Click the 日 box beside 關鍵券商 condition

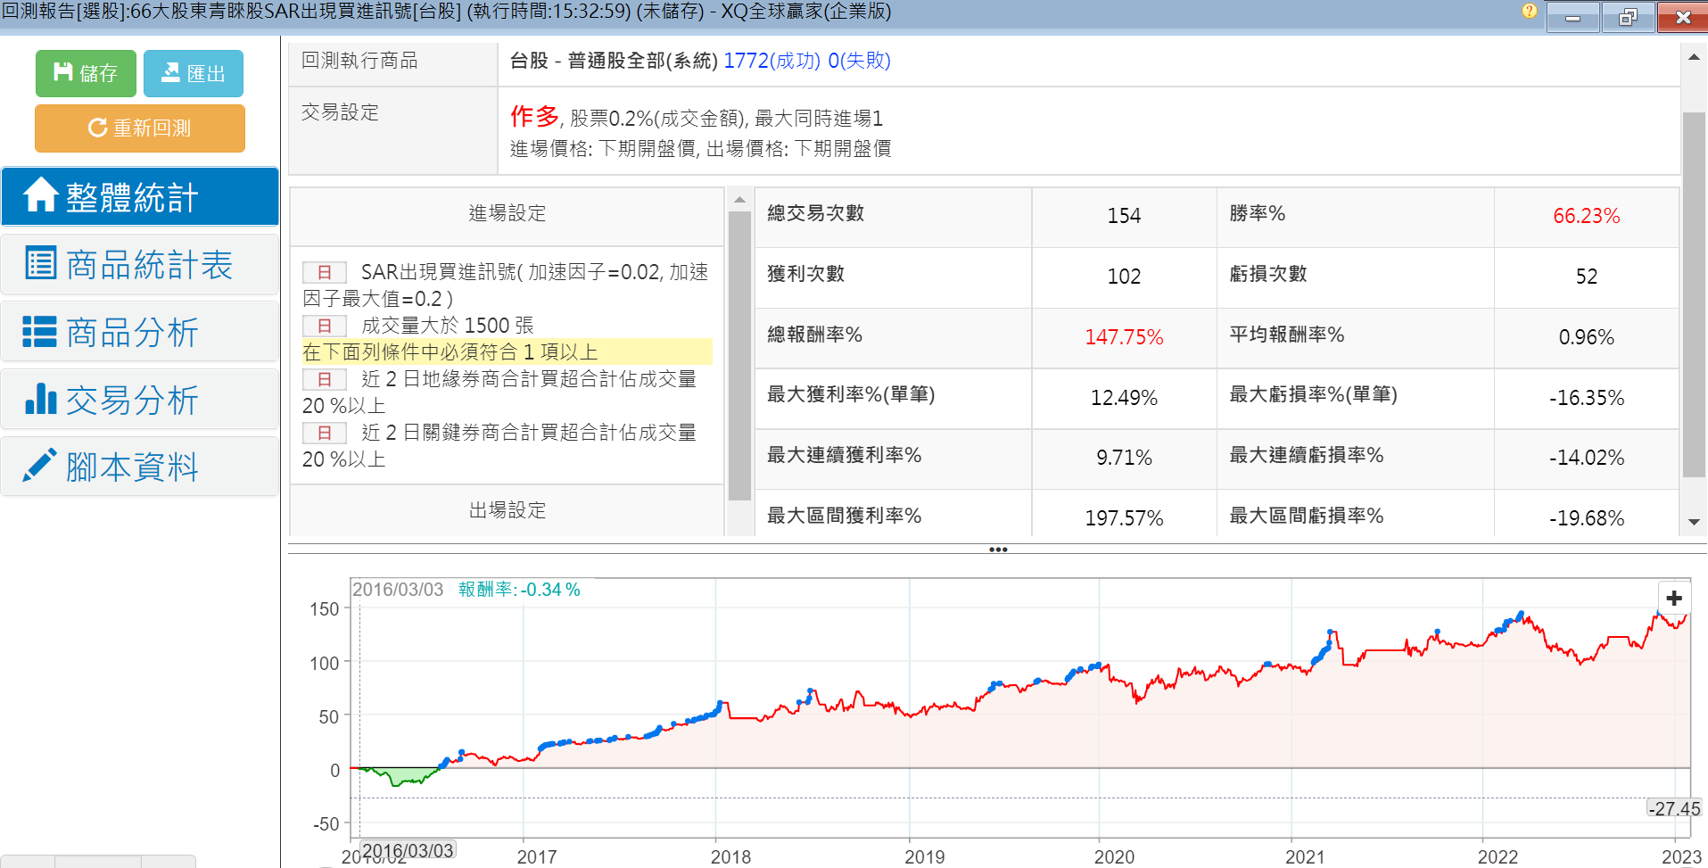click(x=325, y=433)
